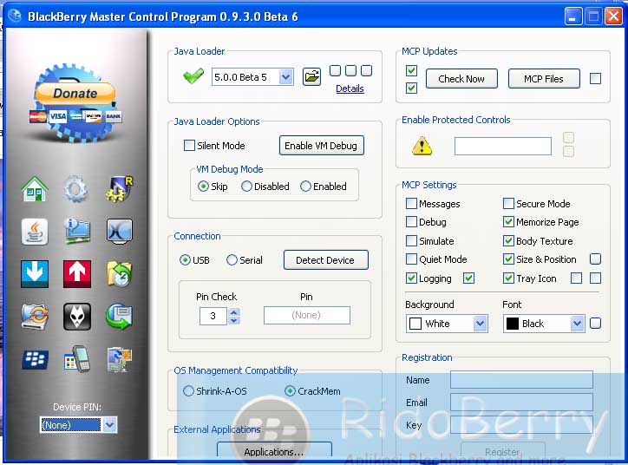The height and width of the screenshot is (465, 628).
Task: Open the Java coffee cup icon
Action: (35, 232)
